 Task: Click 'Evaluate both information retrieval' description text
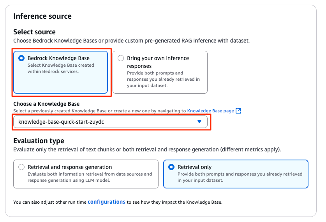click(x=90, y=177)
